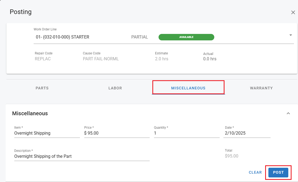The image size is (298, 182).
Task: Click the Description text field
Action: coord(82,156)
